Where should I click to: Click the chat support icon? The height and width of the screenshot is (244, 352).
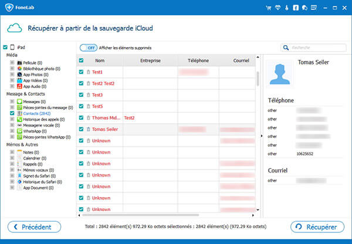304,8
